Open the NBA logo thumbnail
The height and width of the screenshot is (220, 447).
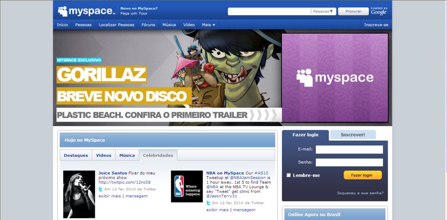pyautogui.click(x=187, y=186)
